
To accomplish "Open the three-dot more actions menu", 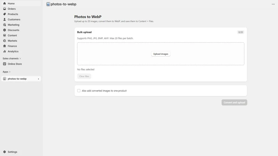I will click(273, 4).
